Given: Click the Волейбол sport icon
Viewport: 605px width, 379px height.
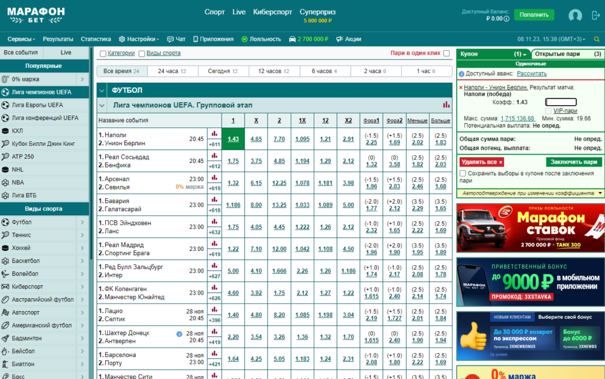Looking at the screenshot, I should (x=5, y=274).
